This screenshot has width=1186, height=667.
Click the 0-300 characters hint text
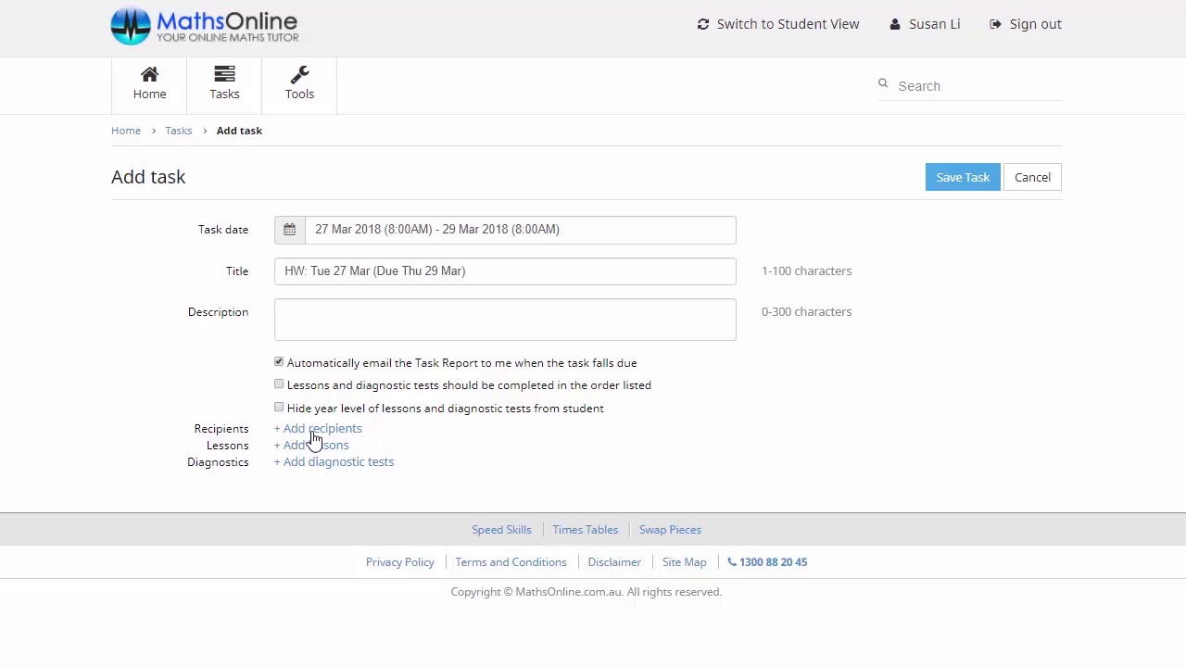click(x=806, y=312)
